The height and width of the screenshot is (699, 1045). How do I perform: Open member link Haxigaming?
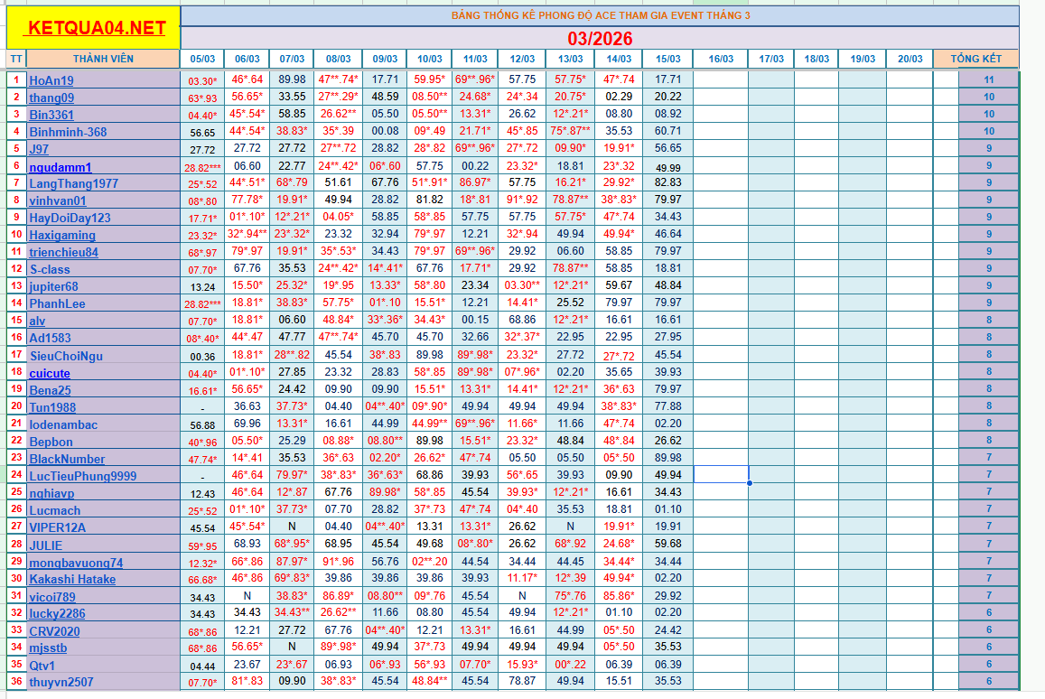coord(62,235)
